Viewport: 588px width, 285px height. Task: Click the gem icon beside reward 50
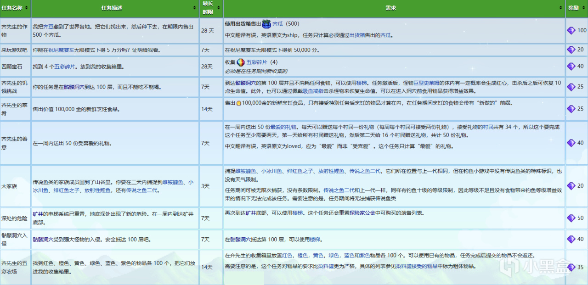pos(571,218)
